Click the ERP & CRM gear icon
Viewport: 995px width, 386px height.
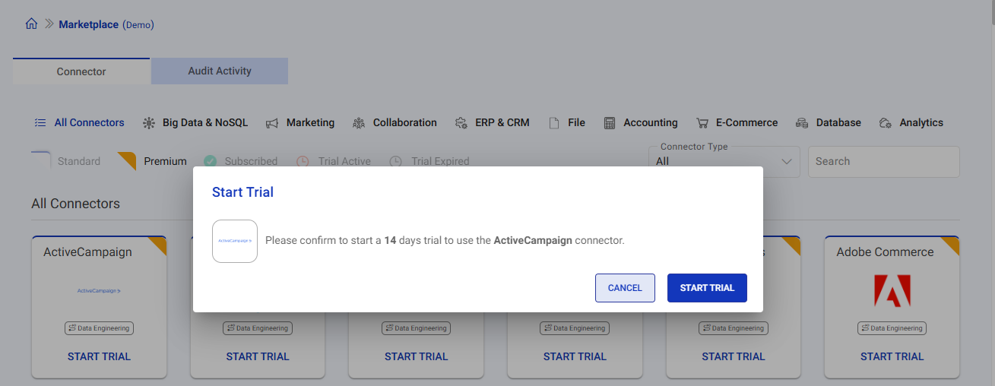click(461, 123)
